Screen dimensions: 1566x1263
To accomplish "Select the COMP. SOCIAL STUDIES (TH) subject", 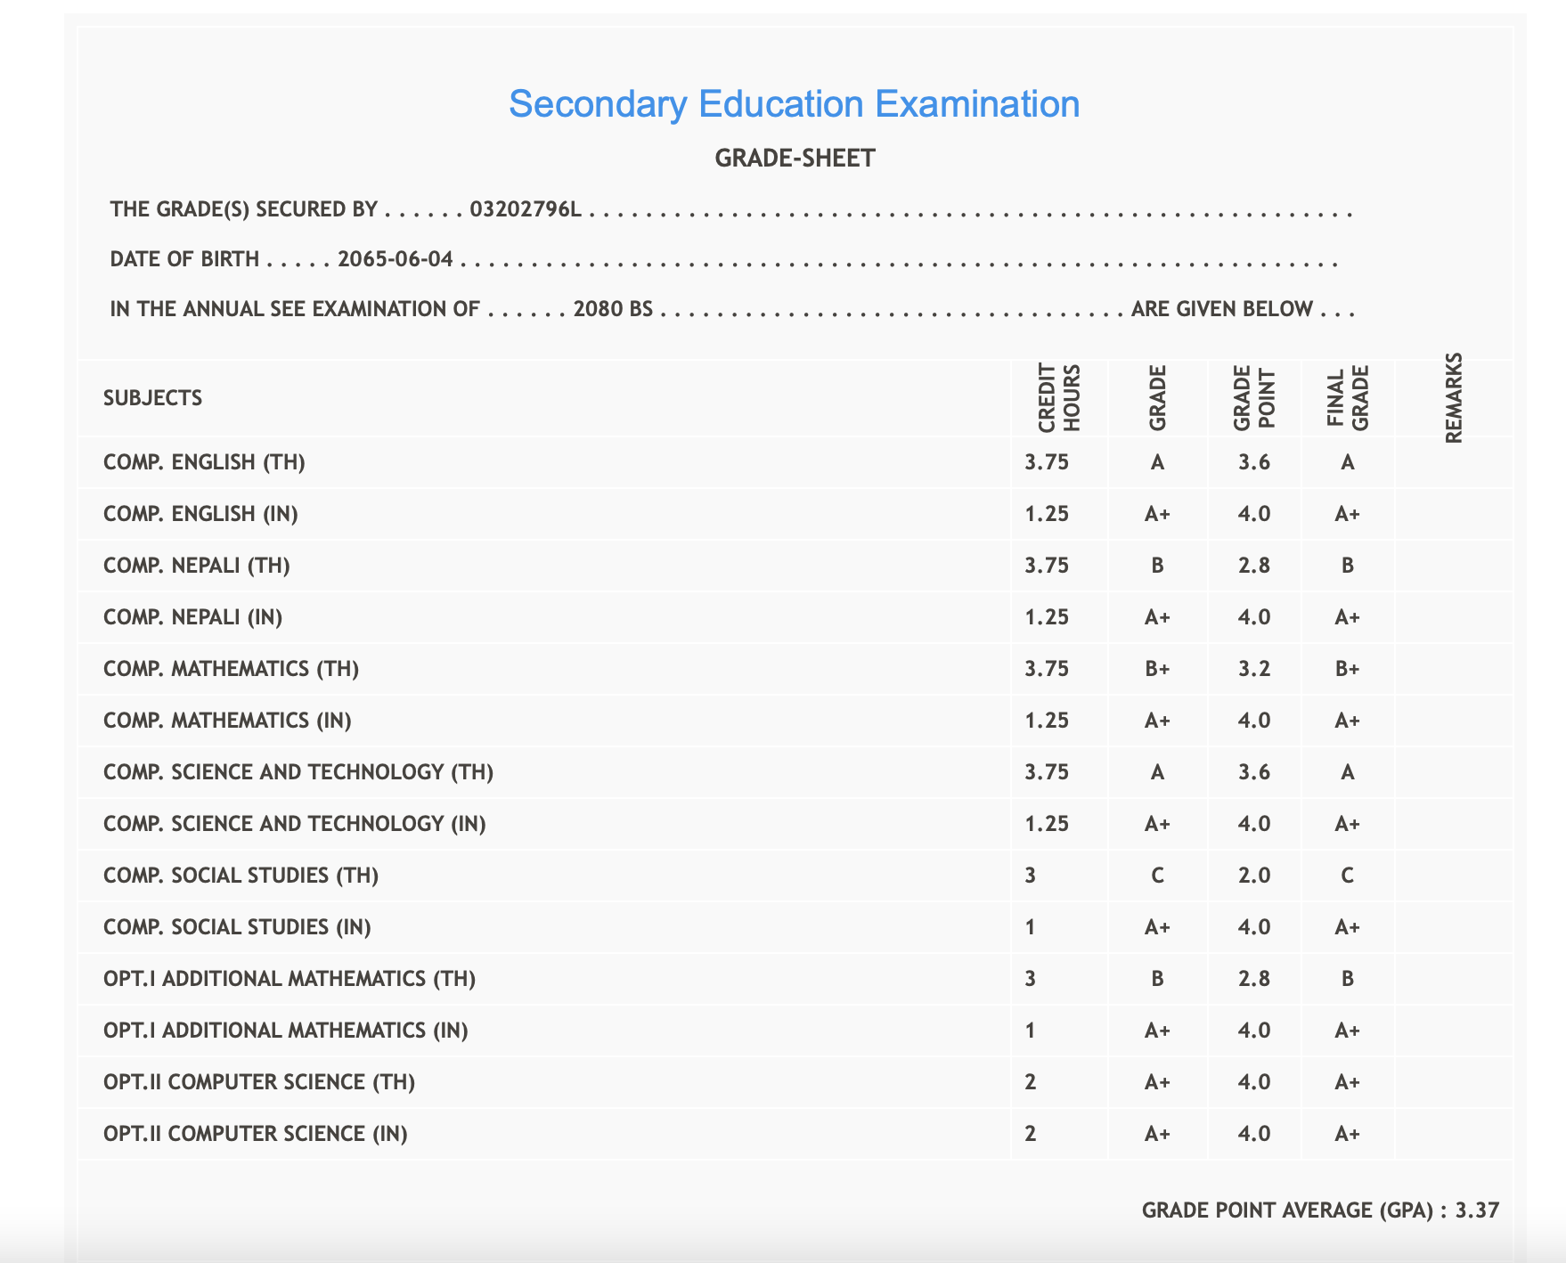I will [241, 876].
